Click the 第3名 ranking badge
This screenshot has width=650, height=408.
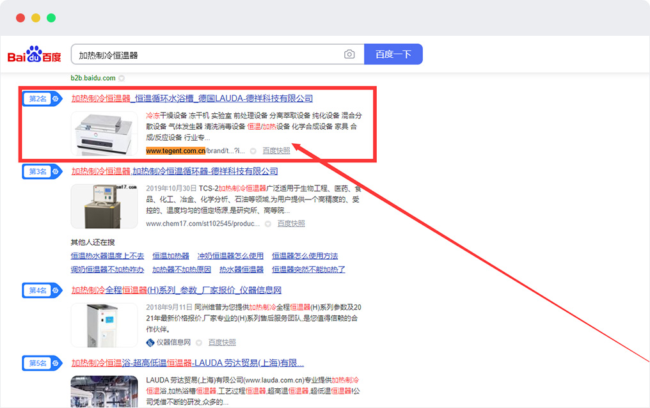point(42,171)
